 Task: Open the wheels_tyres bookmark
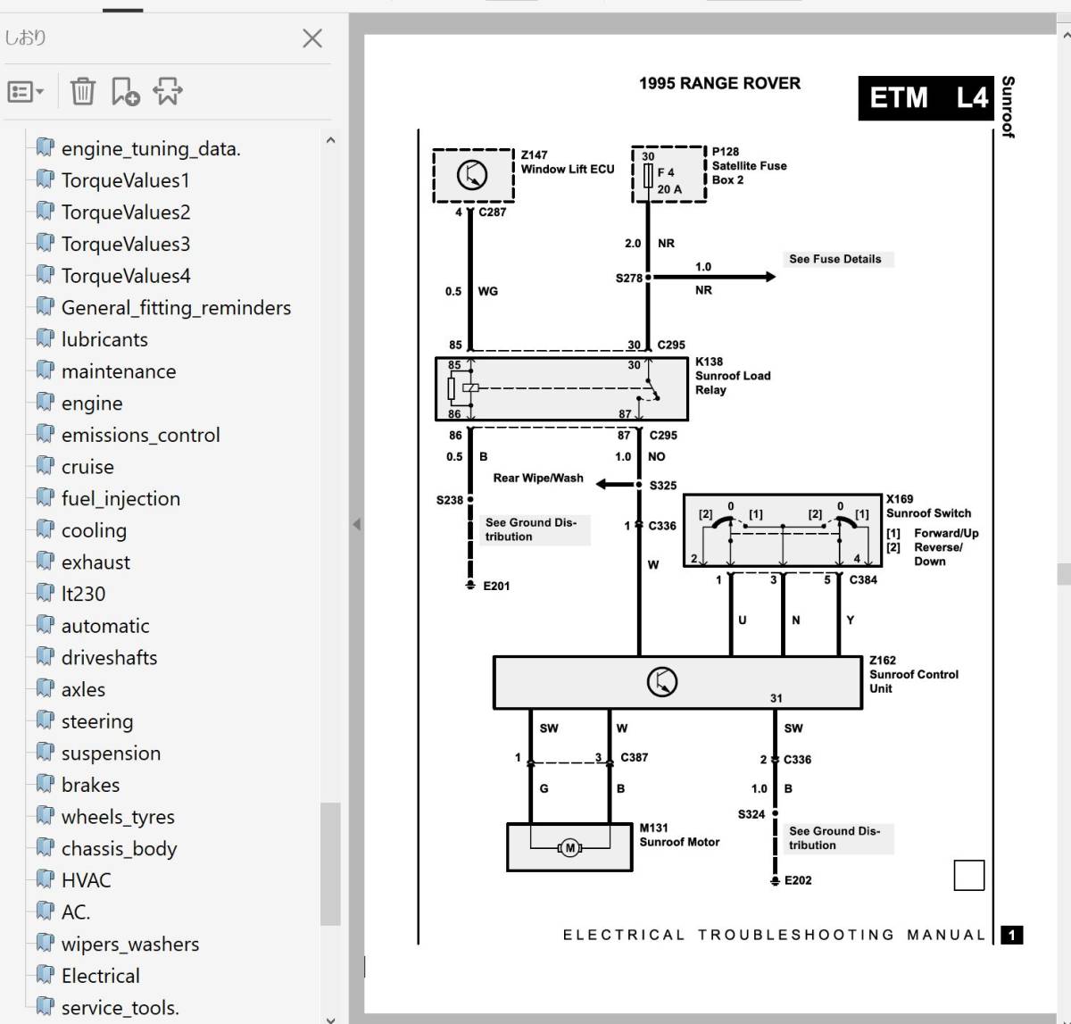coord(118,817)
